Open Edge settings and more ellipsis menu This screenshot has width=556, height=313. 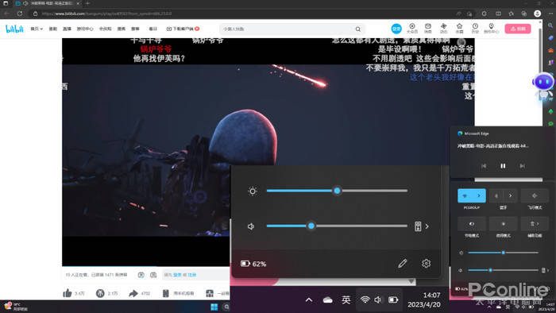pyautogui.click(x=550, y=14)
